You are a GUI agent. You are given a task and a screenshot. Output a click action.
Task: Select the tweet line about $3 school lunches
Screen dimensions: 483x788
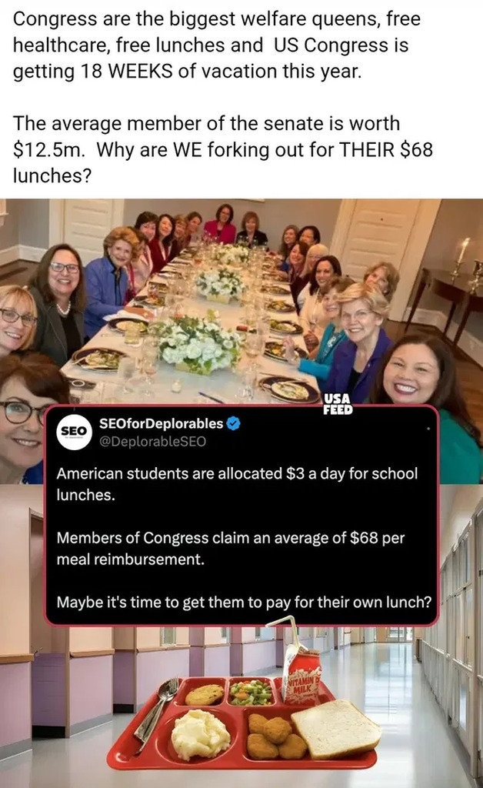237,484
